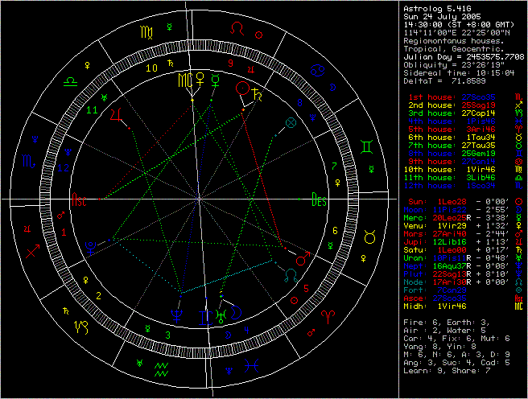The height and width of the screenshot is (399, 528).
Task: Select the red Jupiter glyph inside the wheel
Action: (118, 115)
